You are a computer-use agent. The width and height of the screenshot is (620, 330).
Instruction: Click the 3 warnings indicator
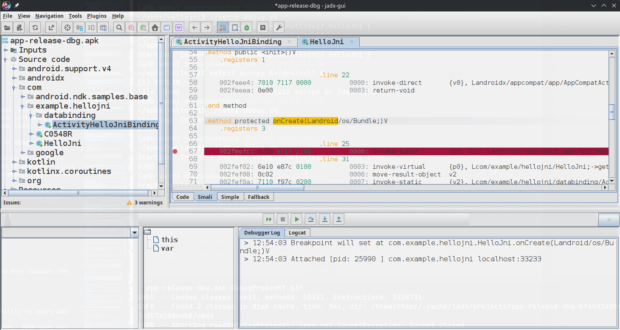coord(144,203)
